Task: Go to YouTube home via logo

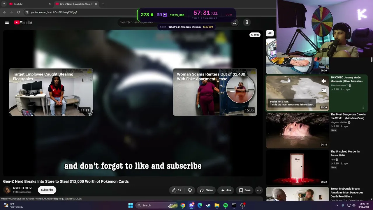Action: pos(23,22)
